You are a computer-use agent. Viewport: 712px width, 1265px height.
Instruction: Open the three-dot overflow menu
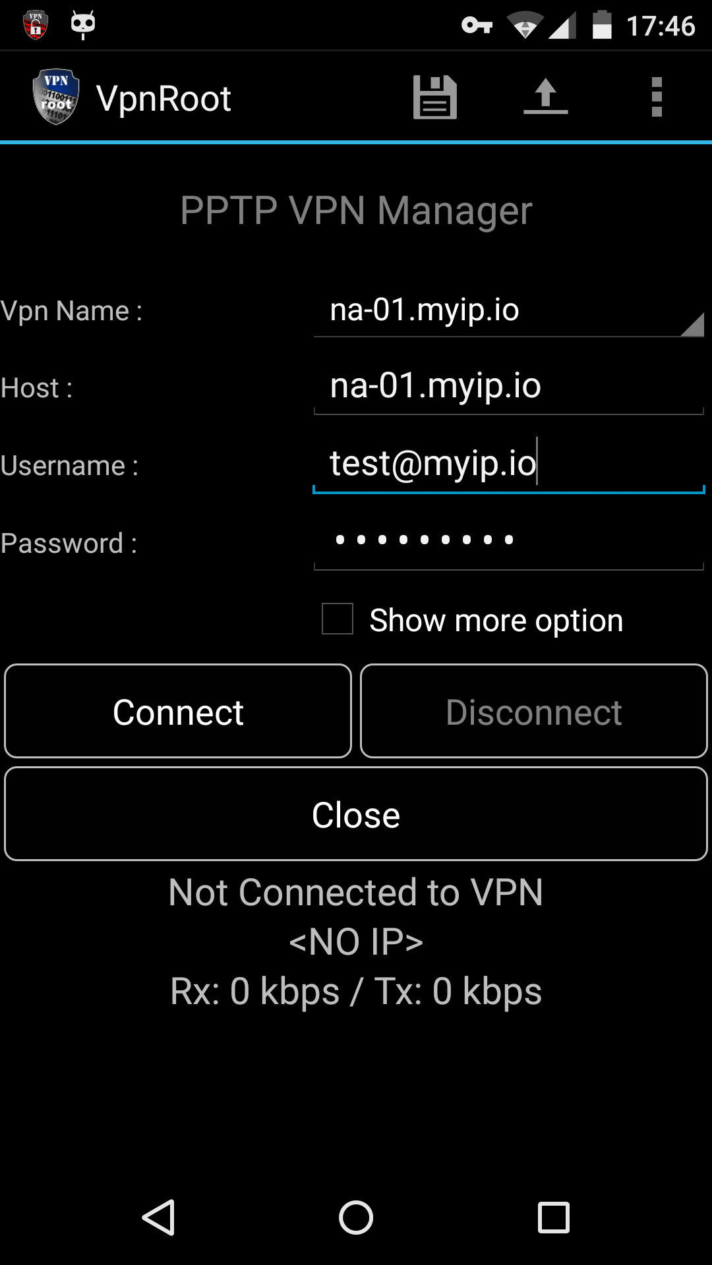[x=657, y=97]
